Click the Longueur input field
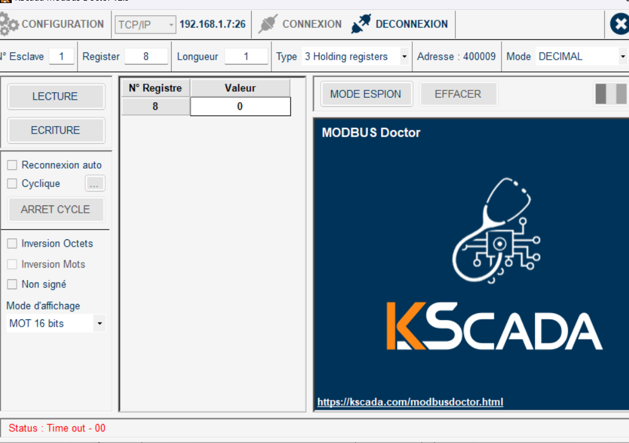This screenshot has width=629, height=443. (x=246, y=57)
